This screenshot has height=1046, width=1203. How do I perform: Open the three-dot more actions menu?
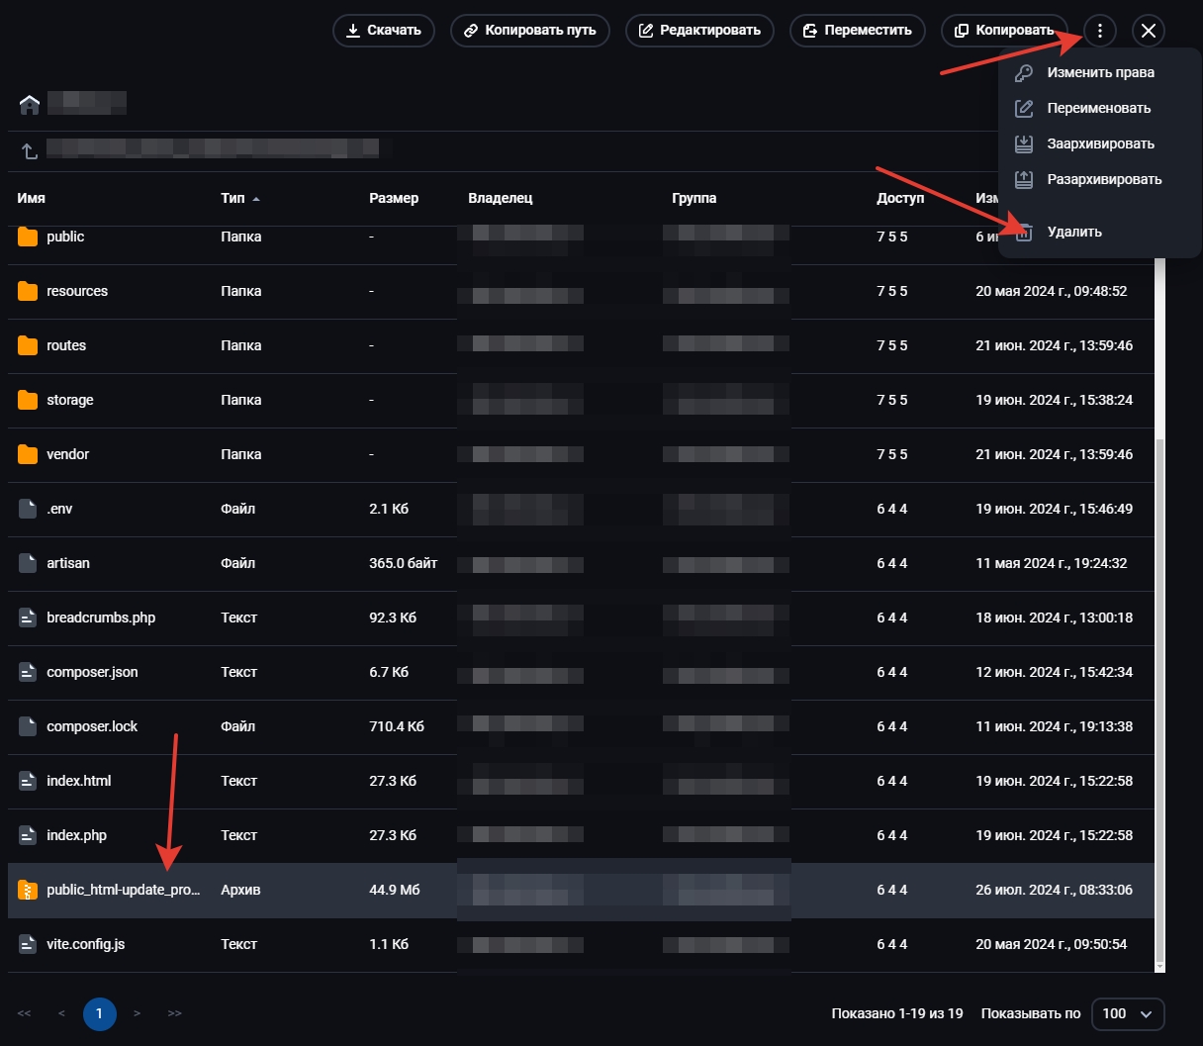1099,31
